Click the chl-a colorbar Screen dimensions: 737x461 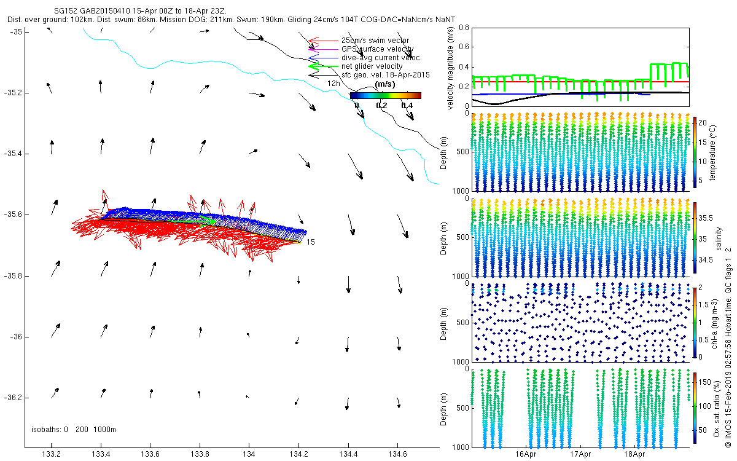pyautogui.click(x=695, y=323)
